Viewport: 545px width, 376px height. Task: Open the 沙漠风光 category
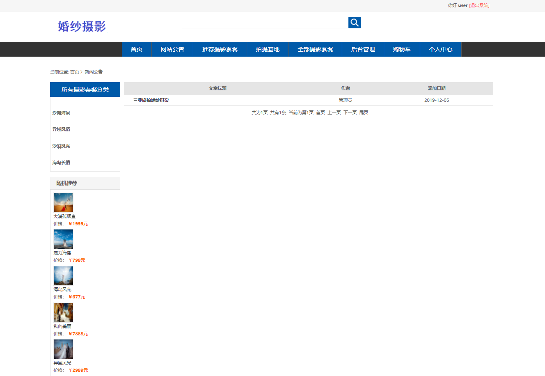click(x=61, y=146)
